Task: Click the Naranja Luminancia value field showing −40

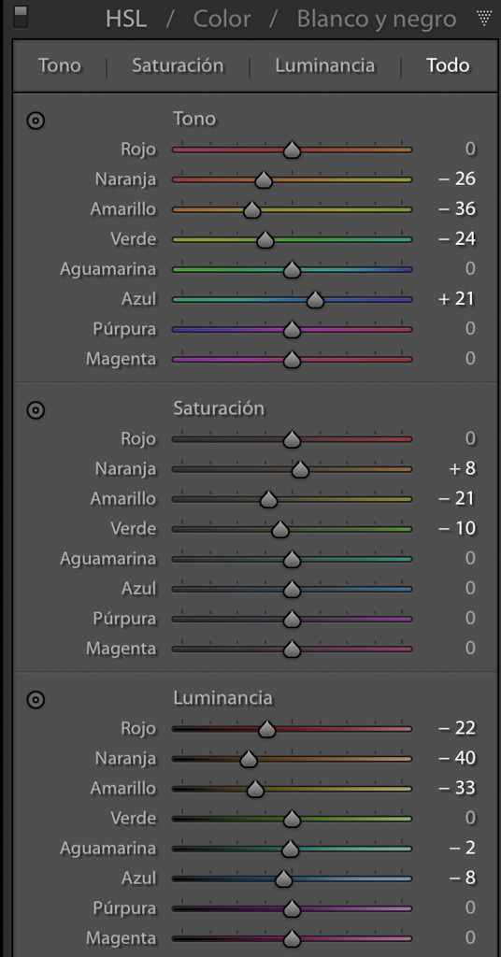Action: pos(457,758)
